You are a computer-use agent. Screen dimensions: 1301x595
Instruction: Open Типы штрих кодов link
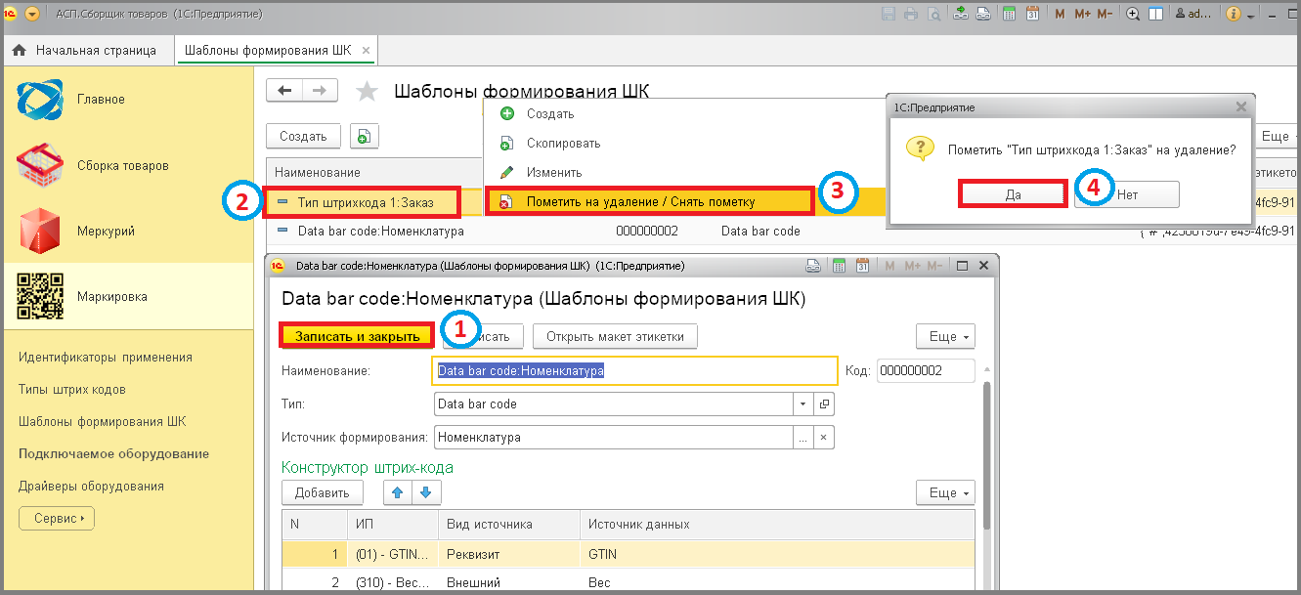(x=72, y=390)
